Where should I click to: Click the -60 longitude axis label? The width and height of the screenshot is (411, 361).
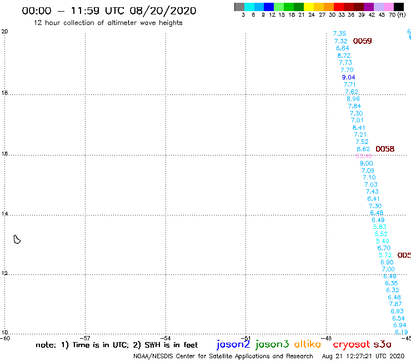coord(5,338)
